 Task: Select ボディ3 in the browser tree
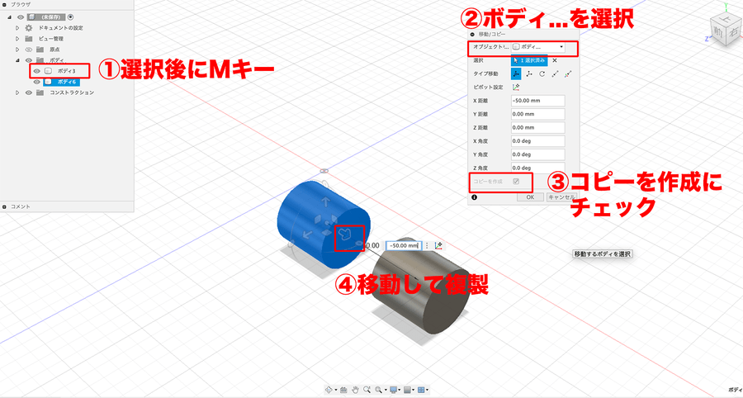67,71
